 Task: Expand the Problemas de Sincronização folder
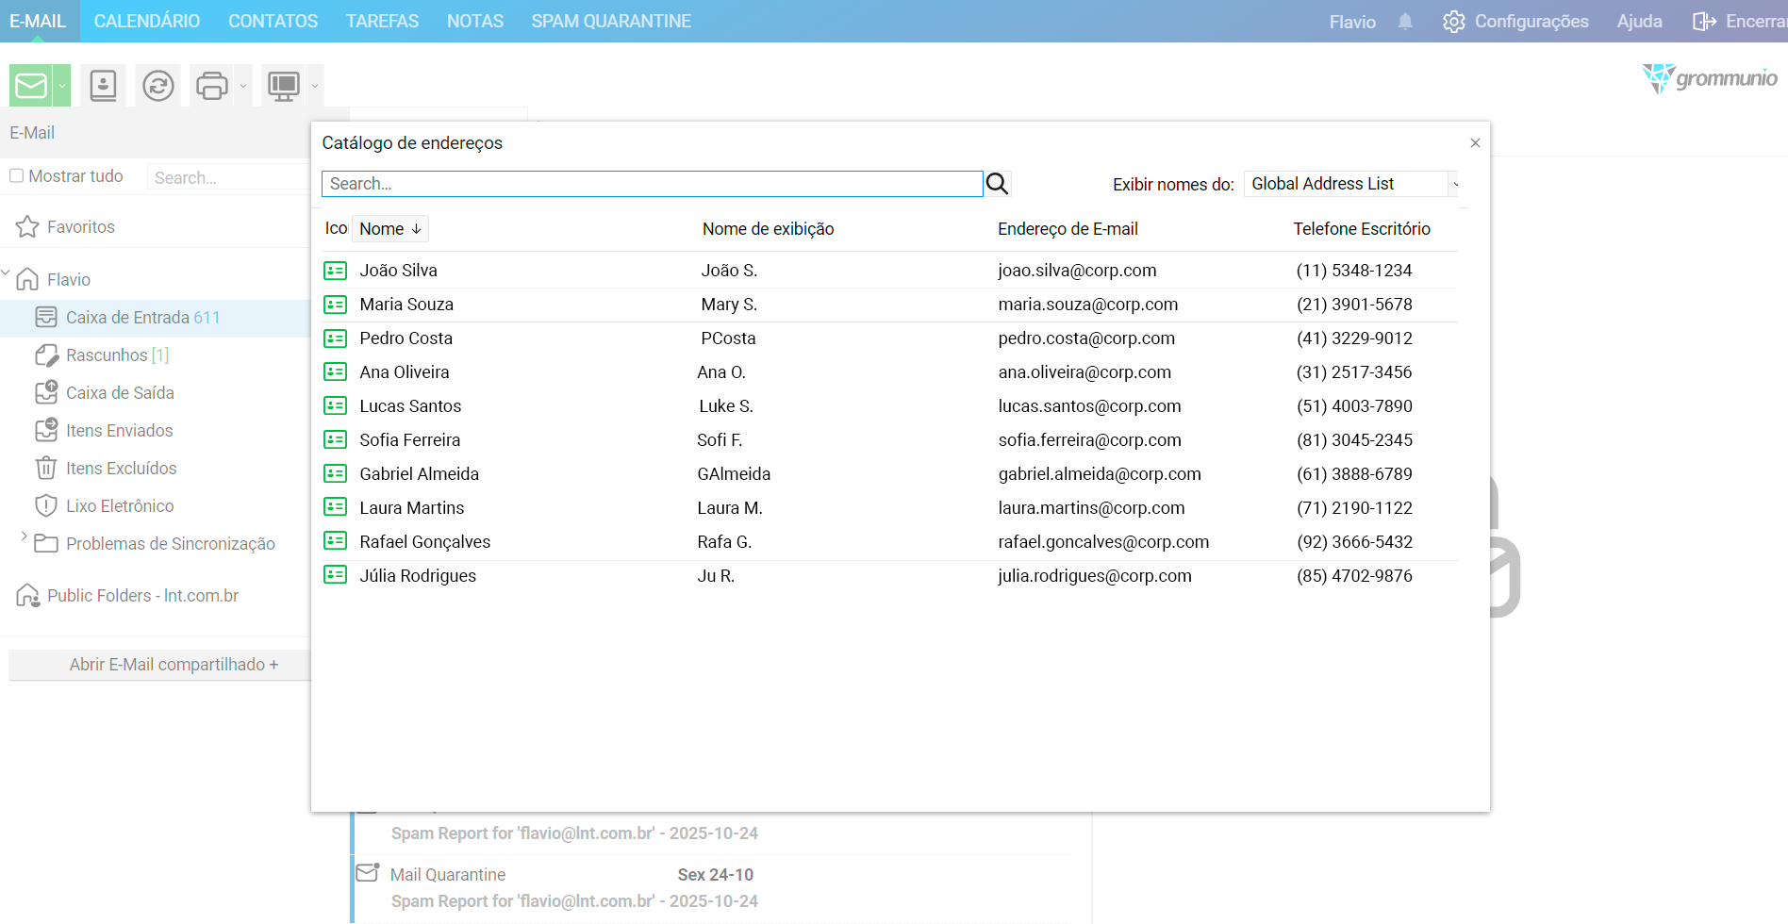24,536
